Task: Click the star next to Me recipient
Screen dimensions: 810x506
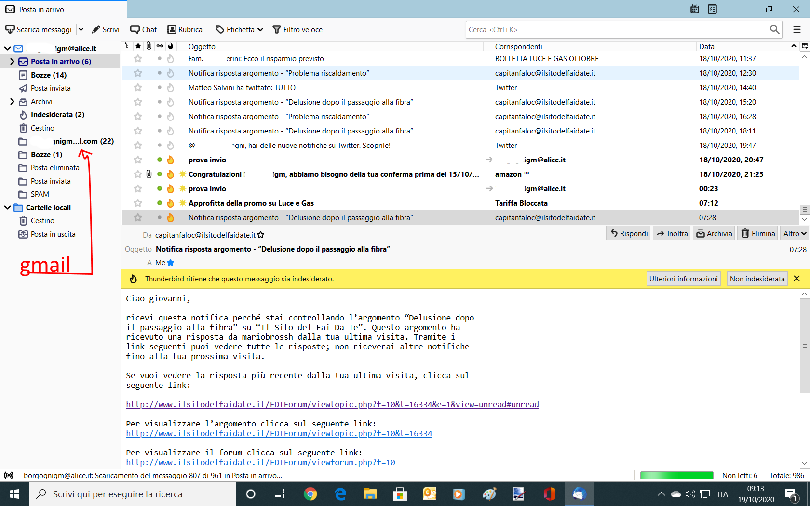Action: 170,262
